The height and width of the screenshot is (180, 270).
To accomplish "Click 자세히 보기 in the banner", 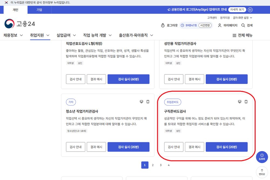I will 237,10.
